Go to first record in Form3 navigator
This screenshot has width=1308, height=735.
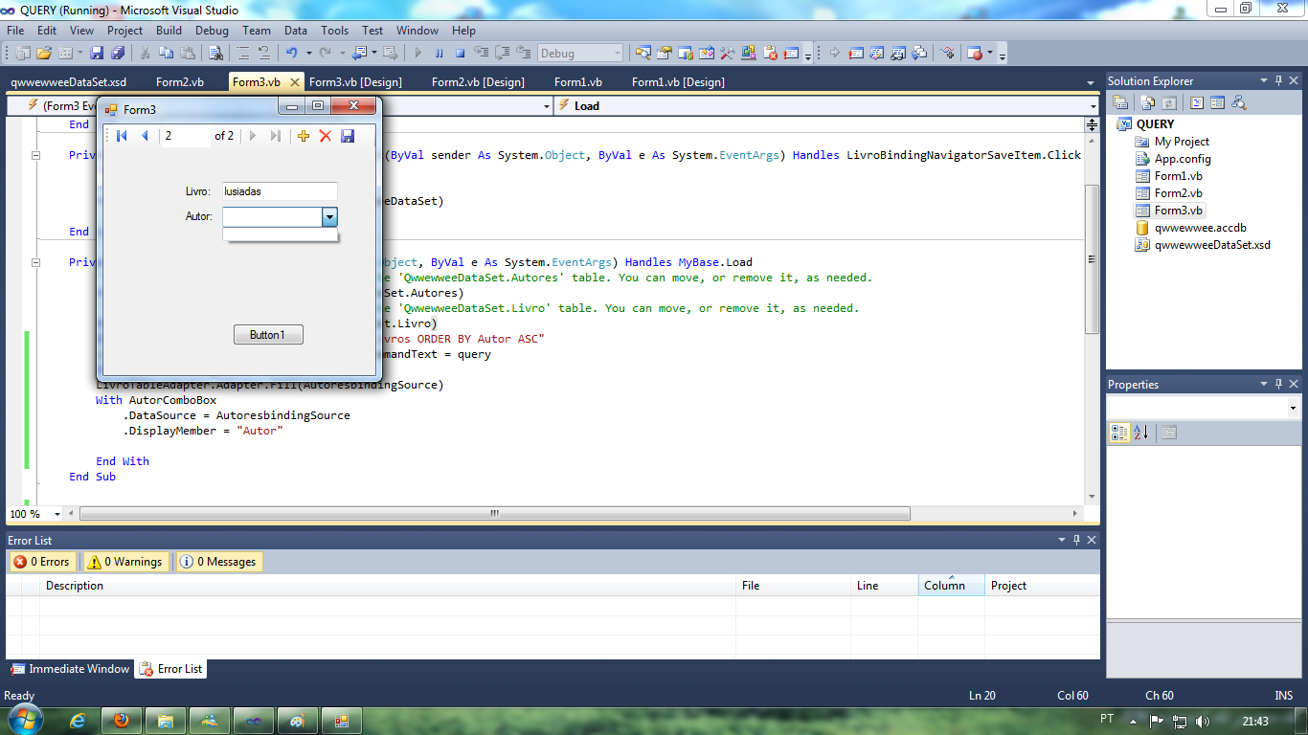(x=122, y=136)
